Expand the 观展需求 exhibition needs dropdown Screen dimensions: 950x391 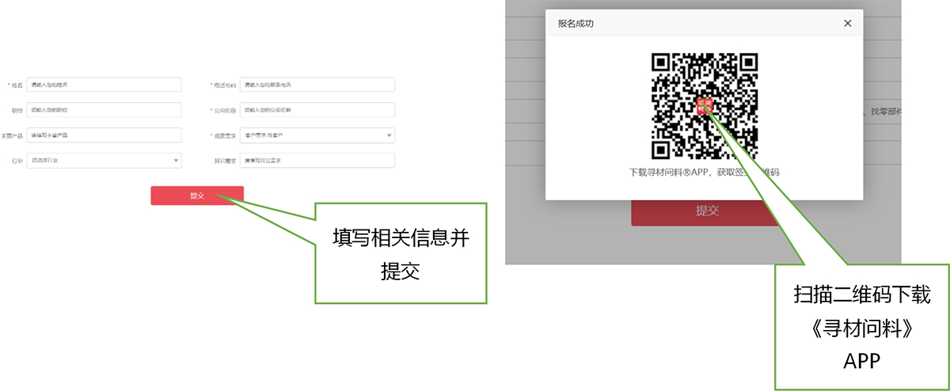tap(317, 135)
